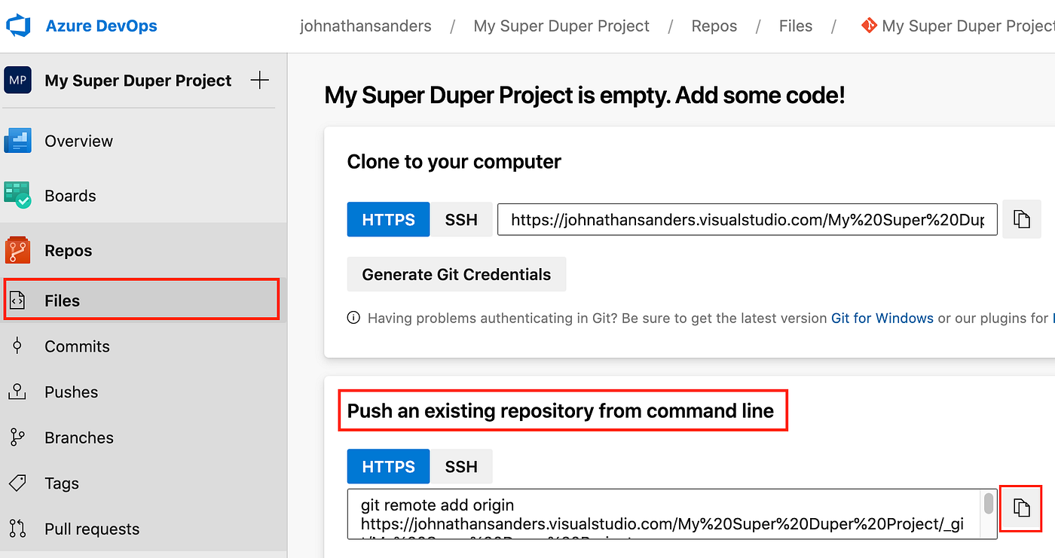The height and width of the screenshot is (558, 1055).
Task: Click 'Push an existing repository from command line' heading
Action: [561, 411]
